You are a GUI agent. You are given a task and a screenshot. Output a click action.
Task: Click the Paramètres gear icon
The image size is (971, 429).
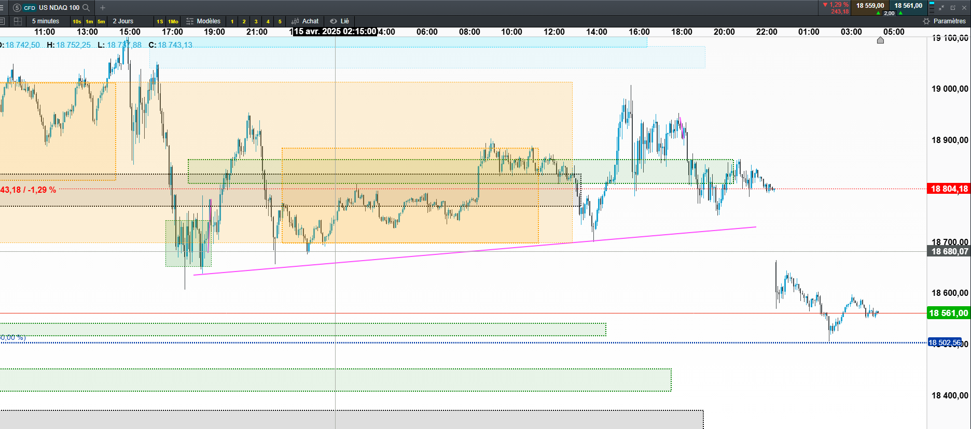pyautogui.click(x=926, y=21)
